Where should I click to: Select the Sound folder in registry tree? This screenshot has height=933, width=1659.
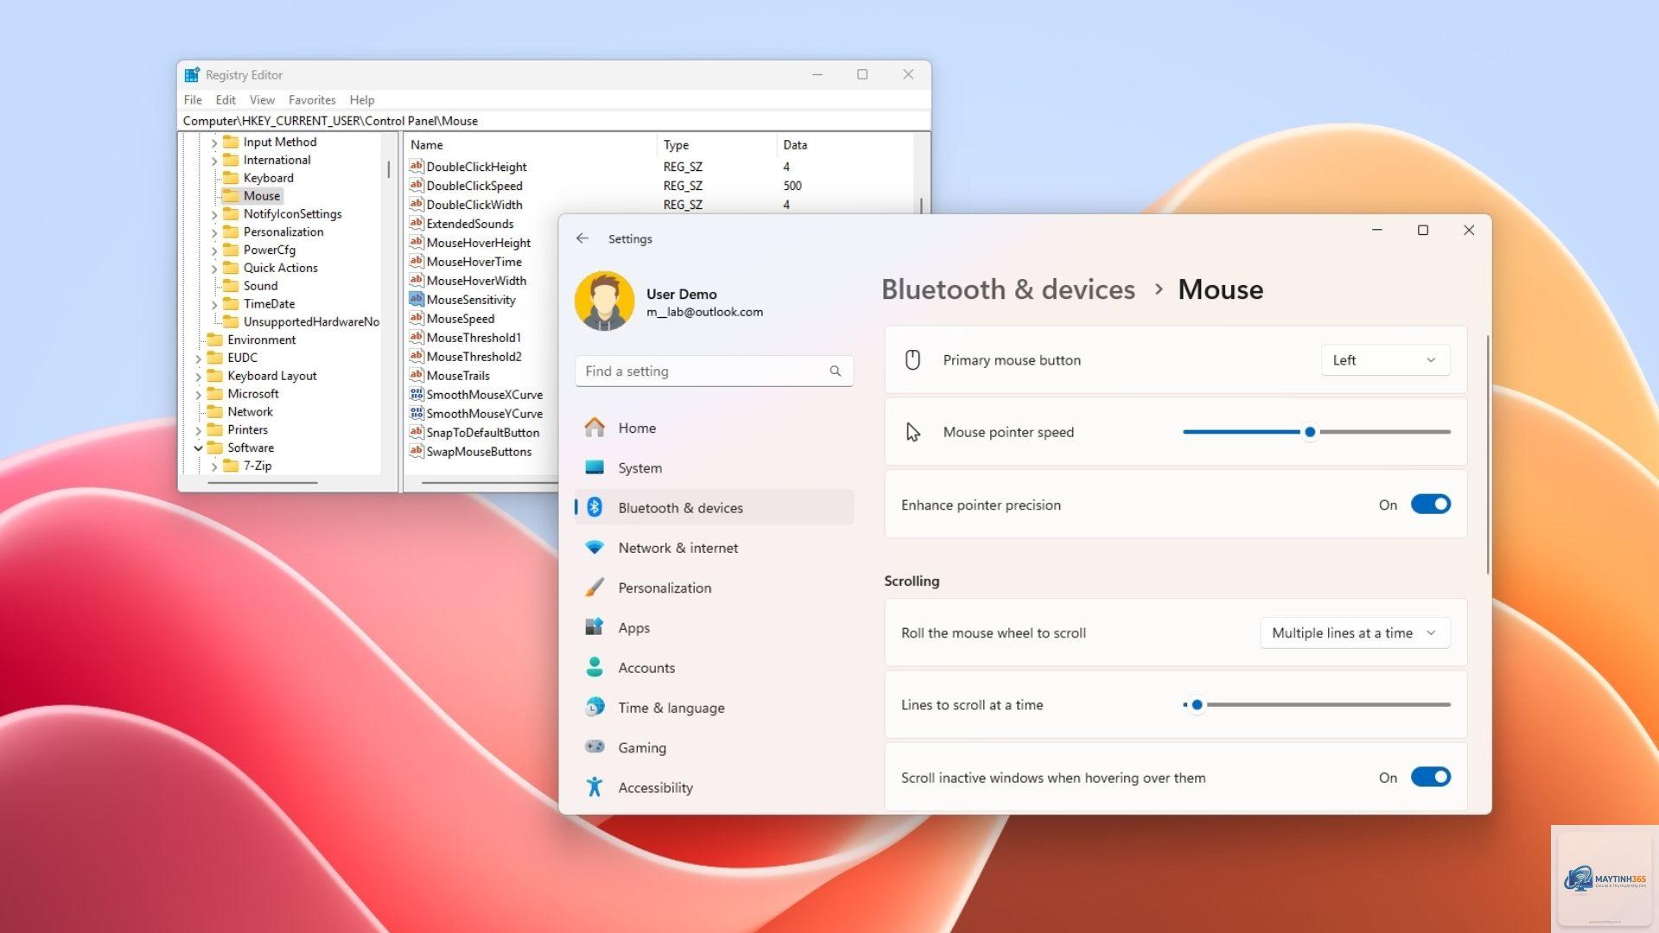(x=251, y=286)
